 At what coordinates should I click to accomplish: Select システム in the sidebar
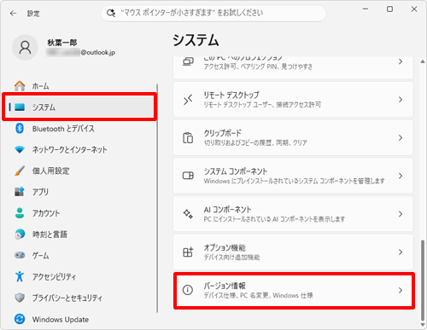(x=79, y=107)
